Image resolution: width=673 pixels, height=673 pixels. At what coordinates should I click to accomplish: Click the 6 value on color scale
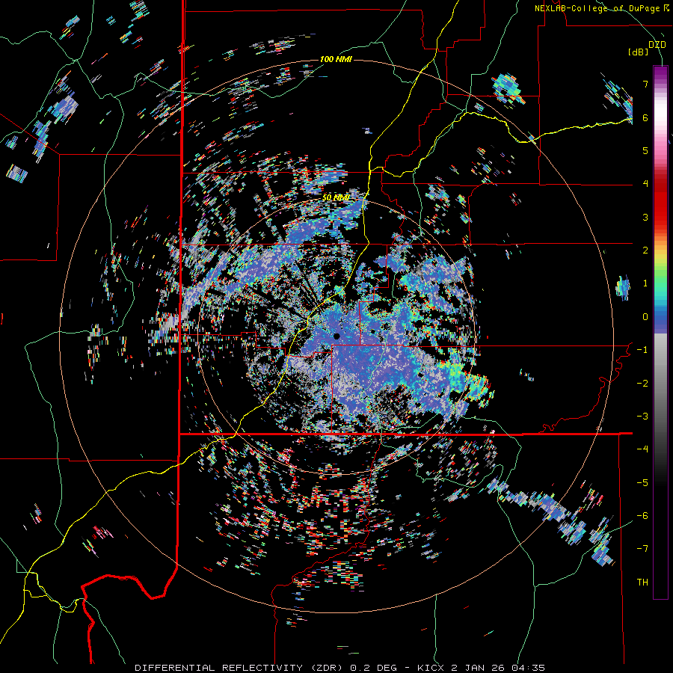645,117
